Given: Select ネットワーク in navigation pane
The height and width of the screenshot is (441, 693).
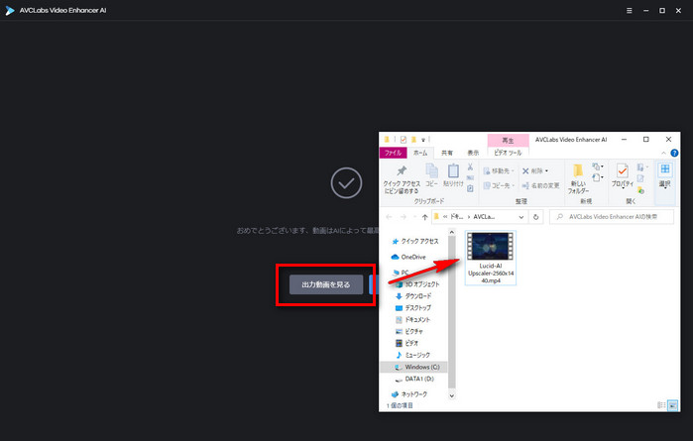Looking at the screenshot, I should coord(409,394).
